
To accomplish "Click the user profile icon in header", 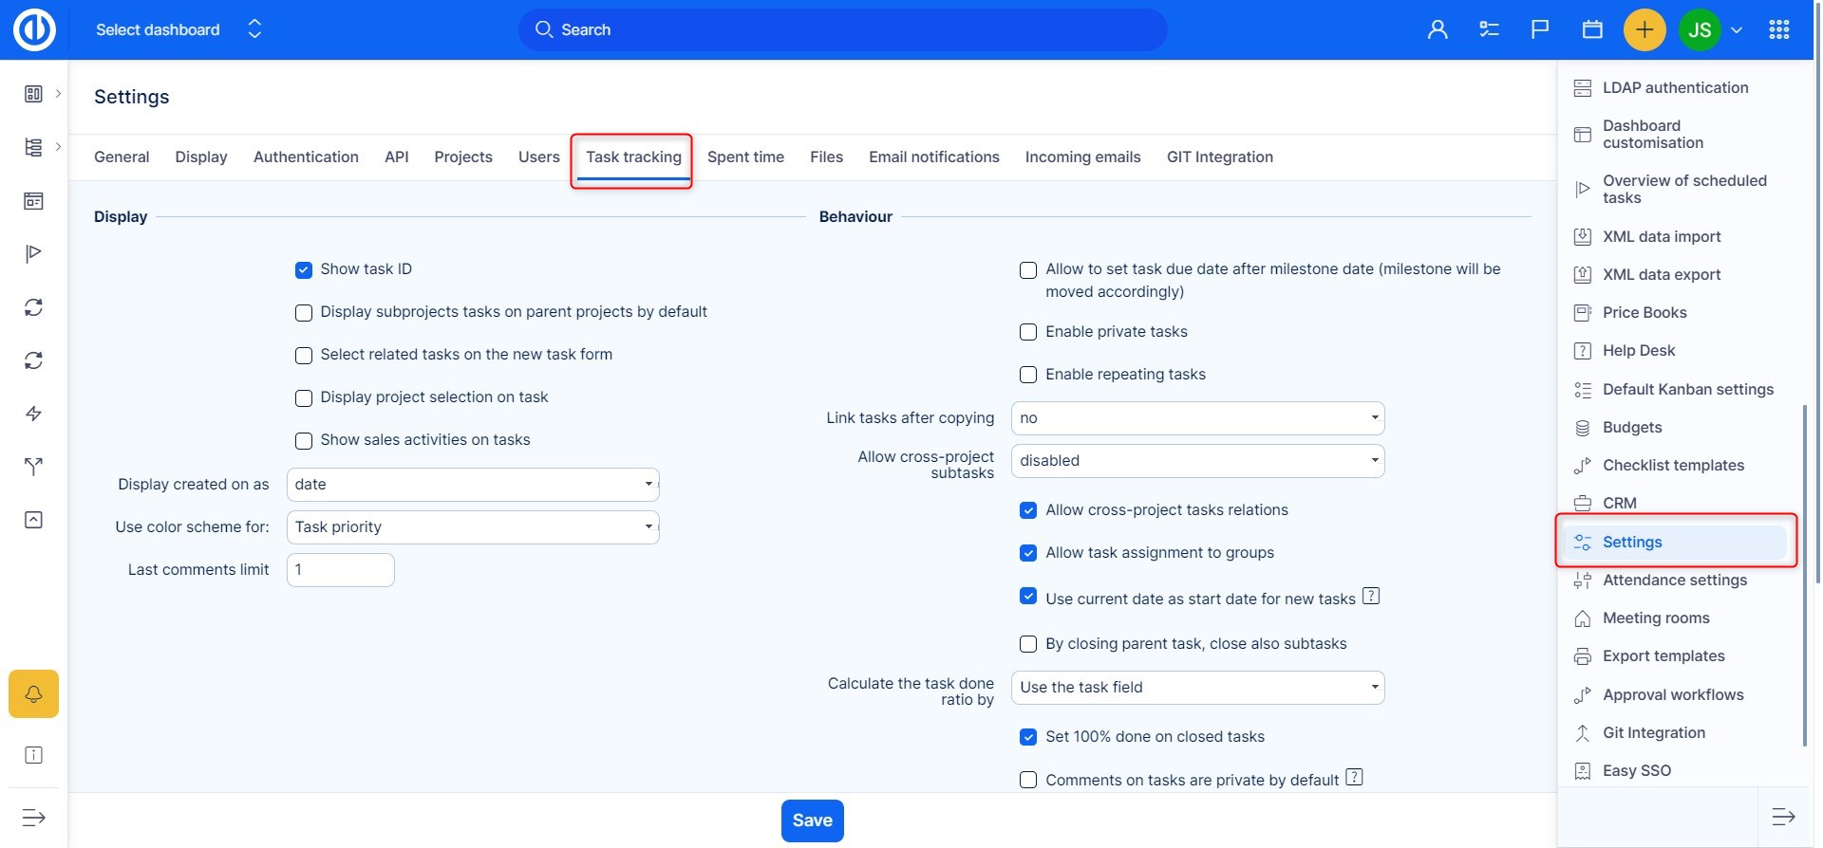I will click(1438, 29).
